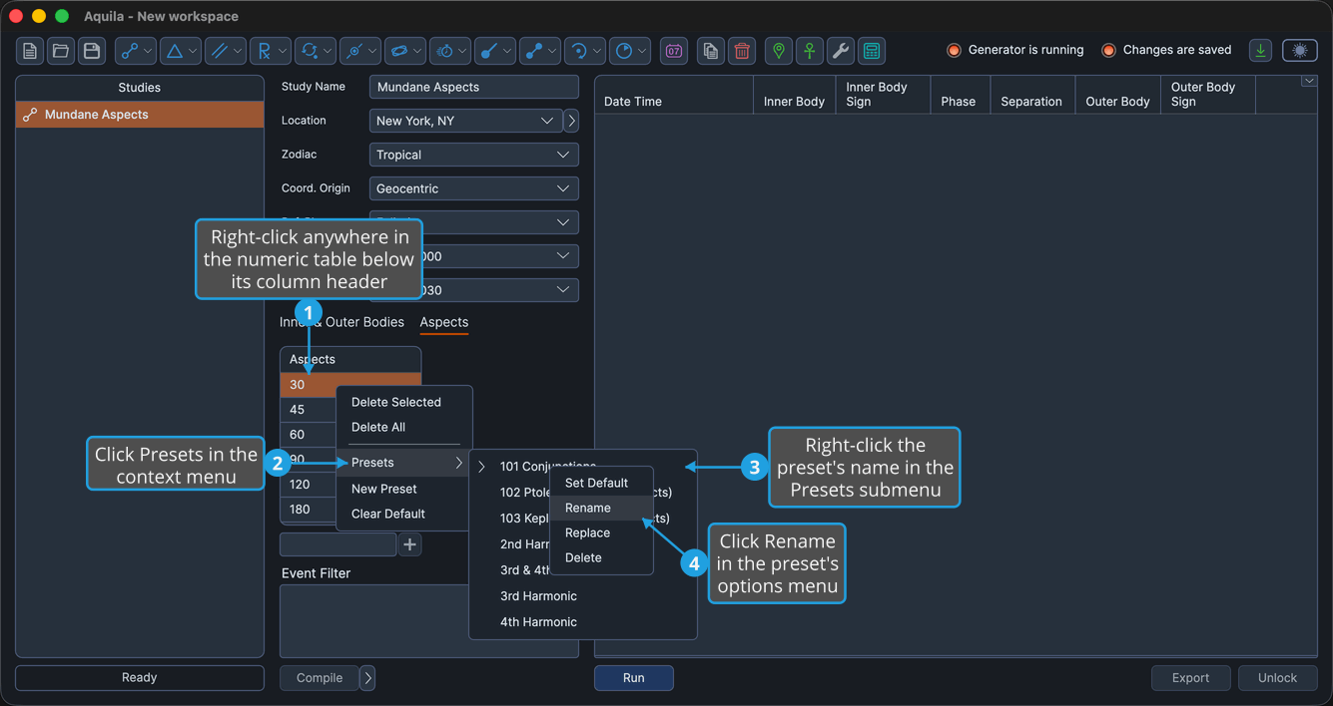The image size is (1333, 706).
Task: Click the Unlock button
Action: click(1278, 678)
